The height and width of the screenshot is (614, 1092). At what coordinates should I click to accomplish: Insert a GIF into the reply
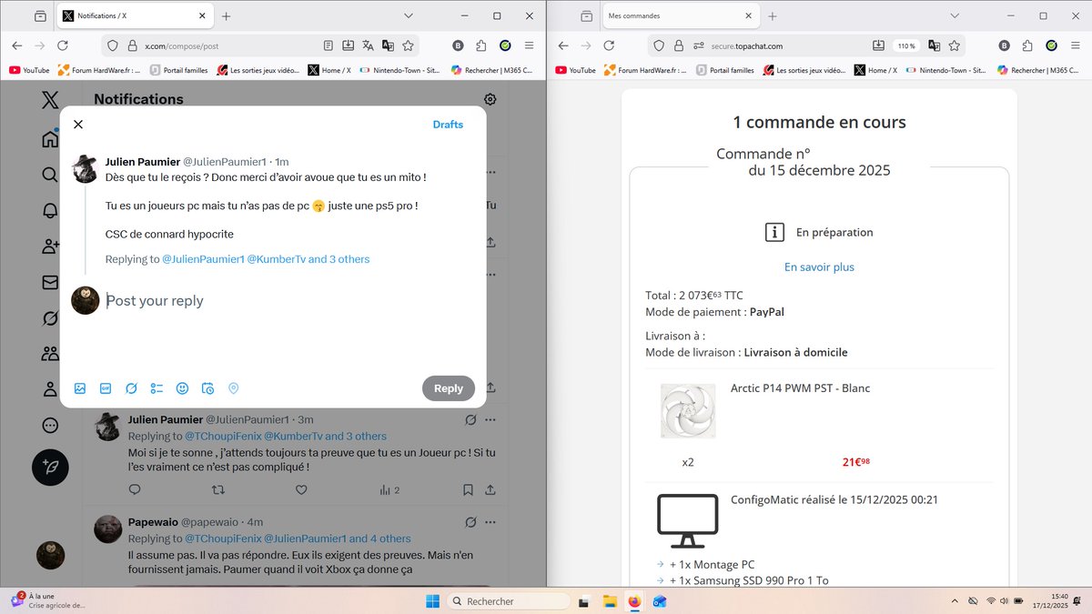[x=106, y=388]
